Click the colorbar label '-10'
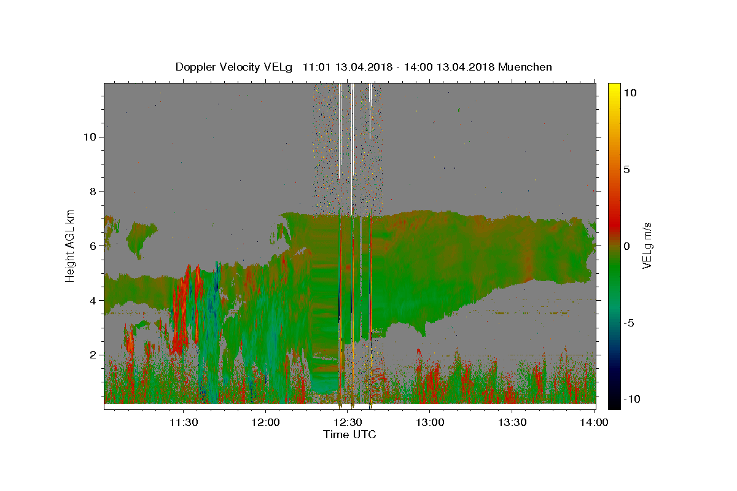Viewport: 737px width, 491px height. point(633,400)
